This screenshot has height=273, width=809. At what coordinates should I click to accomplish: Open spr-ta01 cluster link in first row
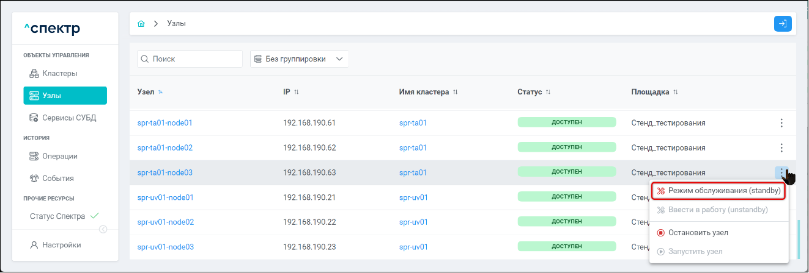(413, 123)
